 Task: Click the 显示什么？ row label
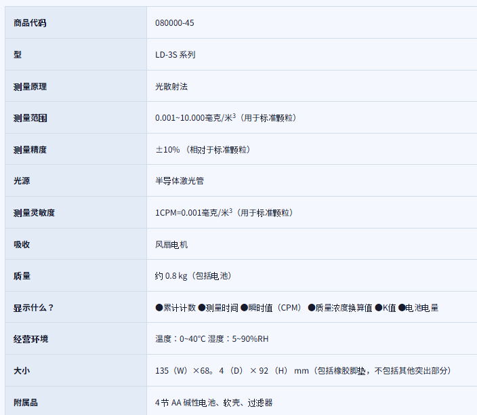[33, 308]
